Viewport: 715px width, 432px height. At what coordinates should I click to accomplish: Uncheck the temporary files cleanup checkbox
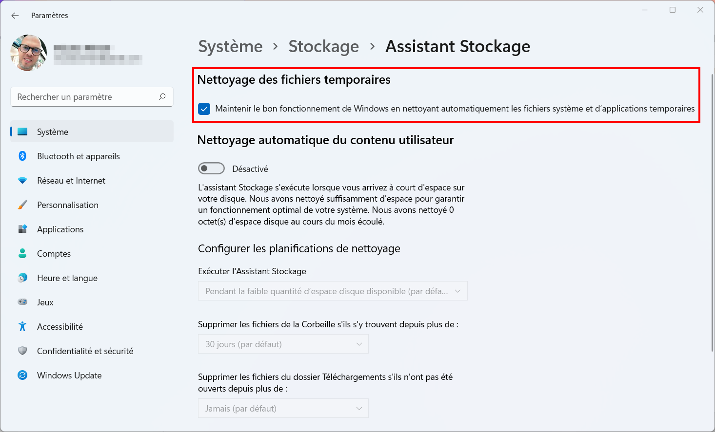(204, 109)
